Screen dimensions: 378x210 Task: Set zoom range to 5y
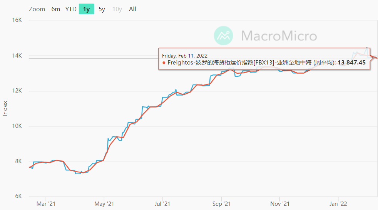[x=102, y=9]
